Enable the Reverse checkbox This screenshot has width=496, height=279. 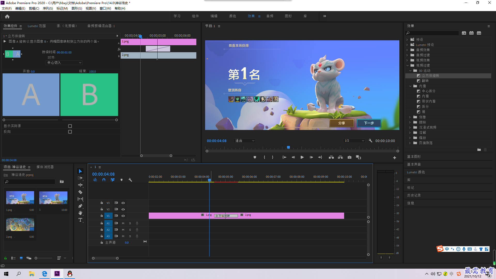pyautogui.click(x=70, y=132)
